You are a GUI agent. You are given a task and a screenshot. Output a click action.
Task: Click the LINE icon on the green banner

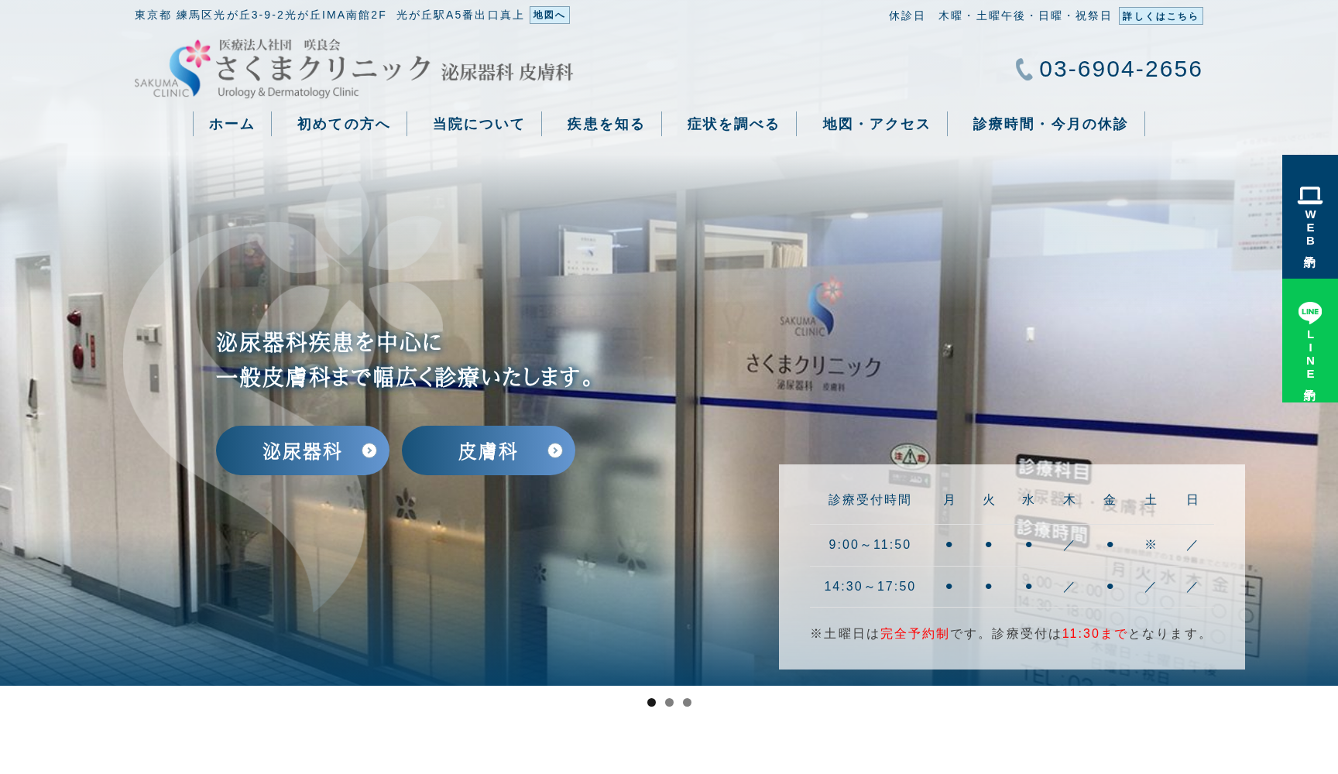pyautogui.click(x=1309, y=312)
